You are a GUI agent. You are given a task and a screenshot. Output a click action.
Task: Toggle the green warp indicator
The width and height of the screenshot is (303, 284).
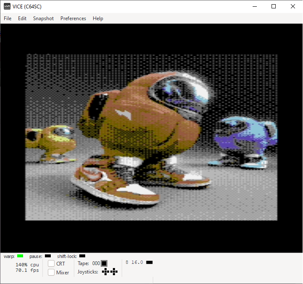coord(20,256)
